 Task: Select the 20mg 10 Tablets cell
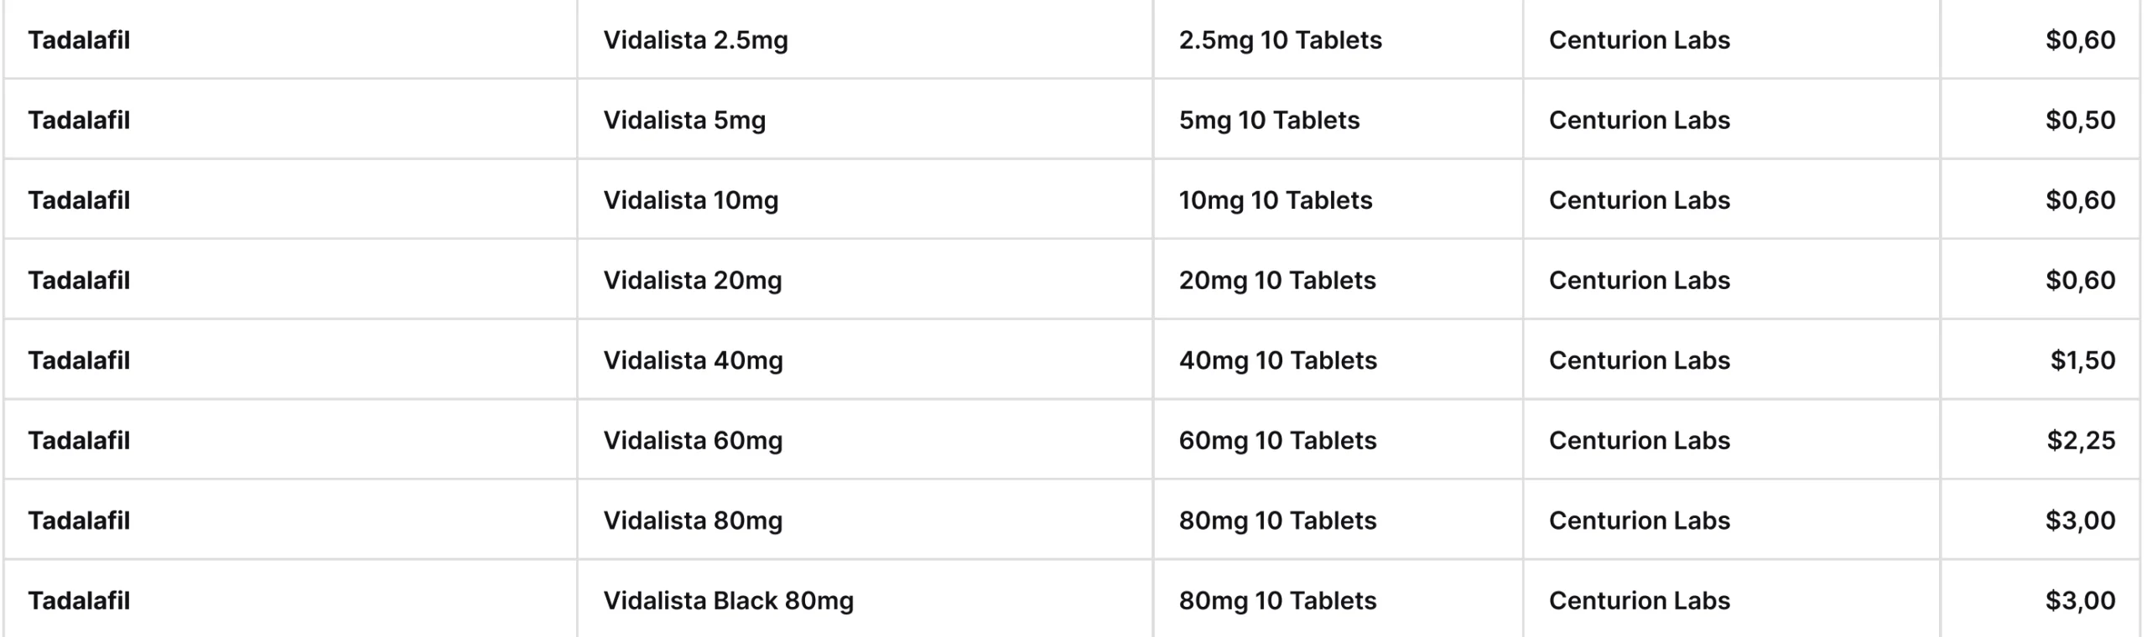coord(1277,280)
